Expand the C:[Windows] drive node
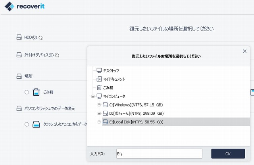Viewport: 254px width, 165px height. coord(99,105)
